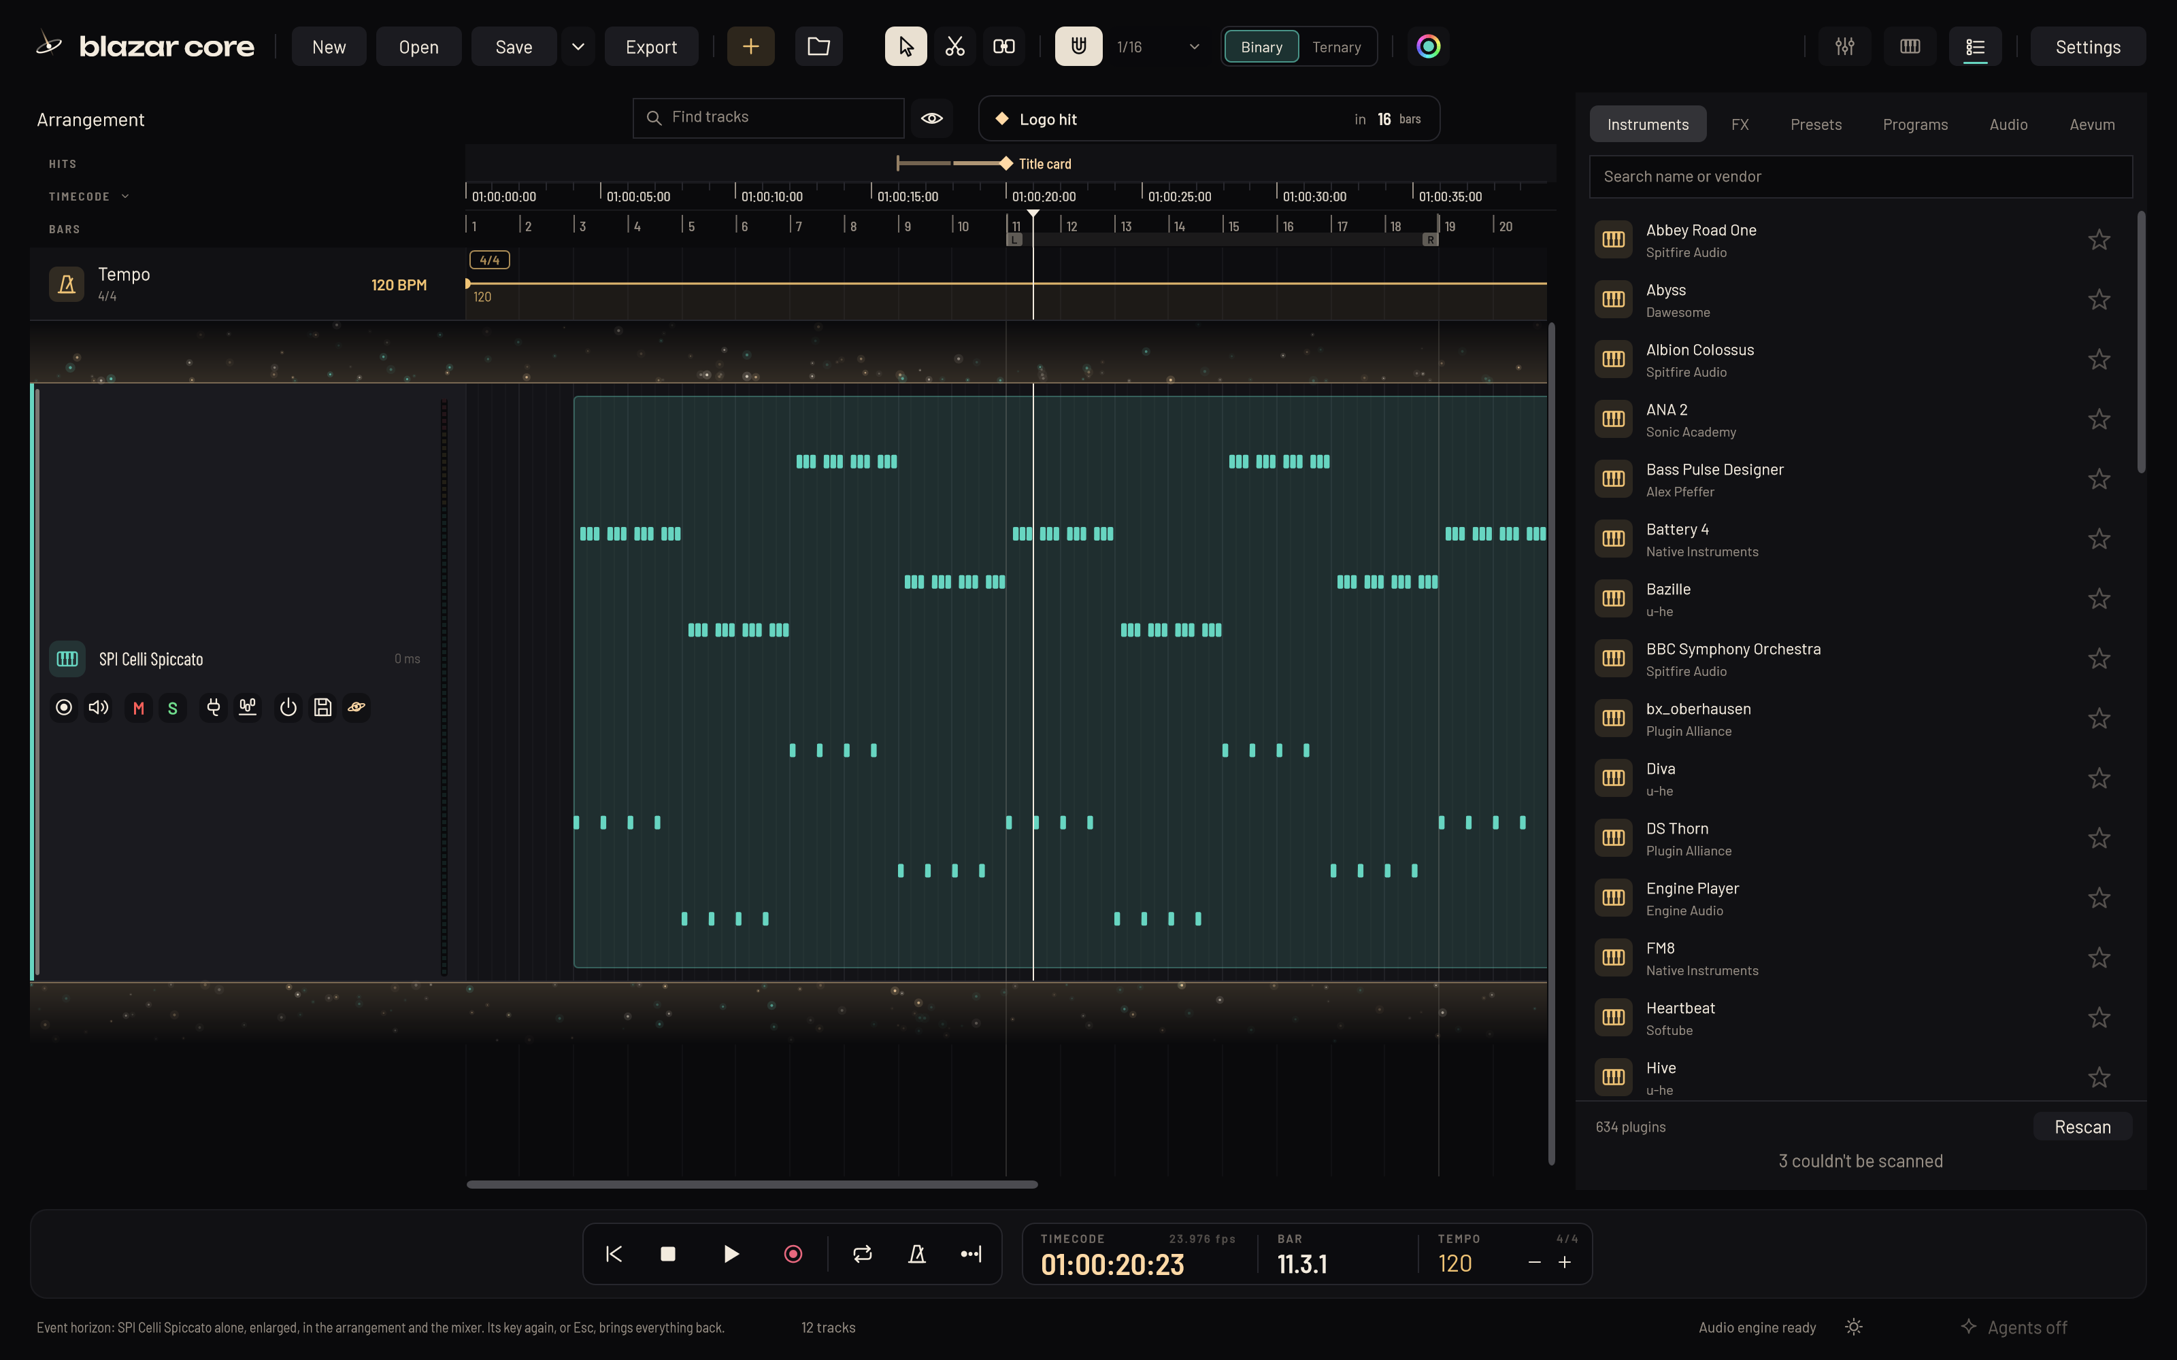This screenshot has height=1360, width=2177.
Task: Click the power icon on the track
Action: tap(288, 708)
